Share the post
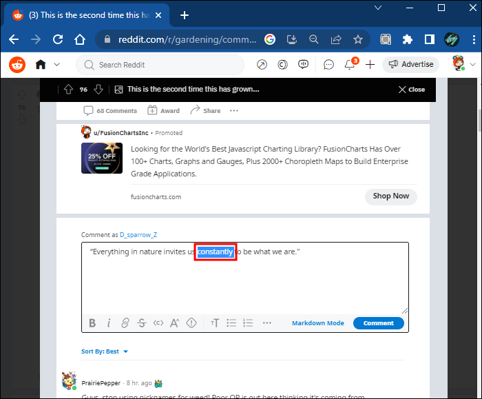Image resolution: width=482 pixels, height=399 pixels. [205, 110]
